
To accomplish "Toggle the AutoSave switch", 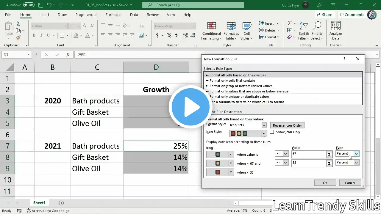I will point(29,5).
